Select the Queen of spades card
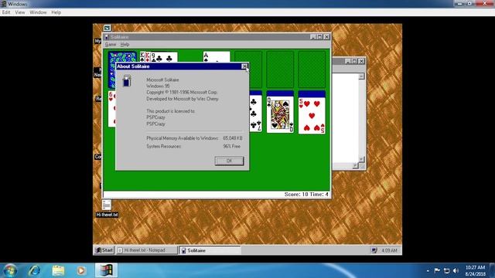Viewport: 495px width, 278px height. tap(280, 114)
